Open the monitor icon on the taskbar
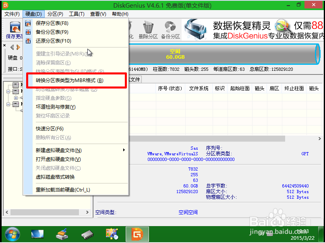 point(37,234)
